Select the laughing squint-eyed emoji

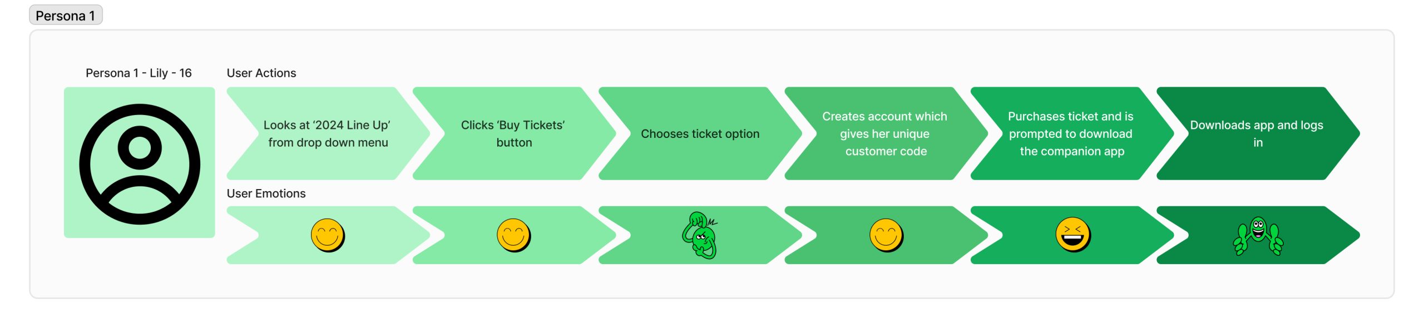click(x=1073, y=235)
